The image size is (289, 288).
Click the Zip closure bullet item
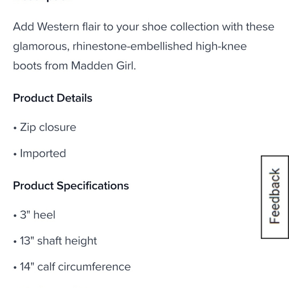pos(48,127)
